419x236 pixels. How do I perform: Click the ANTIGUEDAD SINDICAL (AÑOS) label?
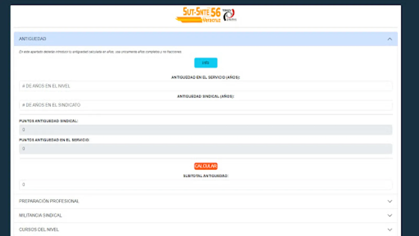[206, 96]
